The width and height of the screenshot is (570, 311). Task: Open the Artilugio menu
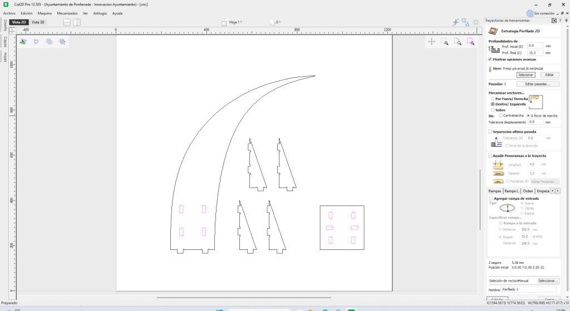tap(100, 13)
